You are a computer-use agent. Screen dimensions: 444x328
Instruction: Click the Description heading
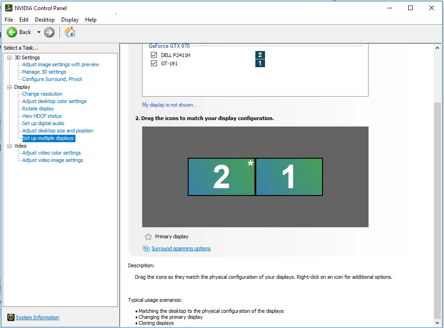[141, 265]
